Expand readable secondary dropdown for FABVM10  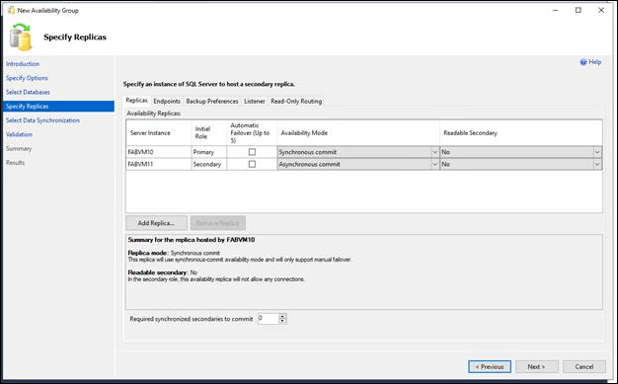point(597,152)
